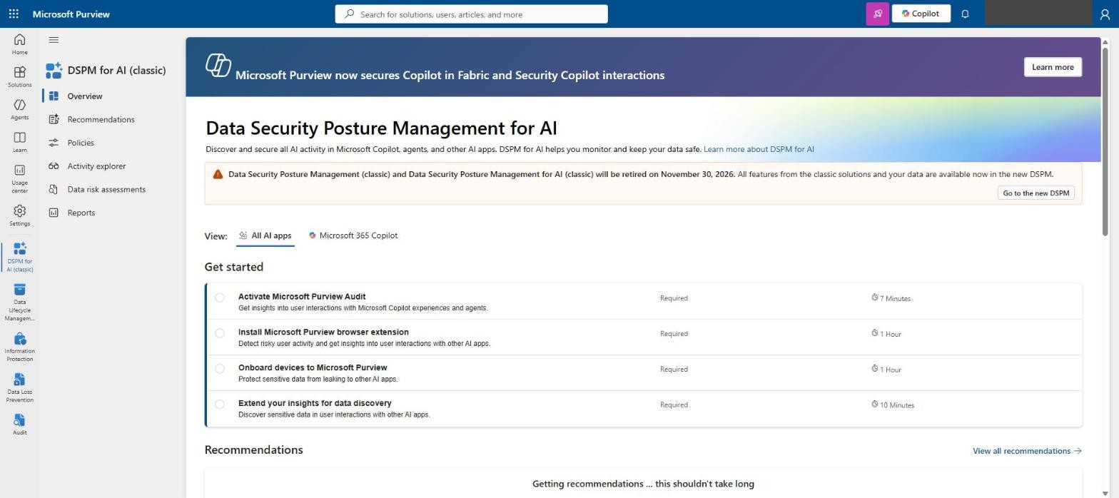Click the DSPM for AI heading icon
This screenshot has height=498, width=1119.
pyautogui.click(x=54, y=70)
